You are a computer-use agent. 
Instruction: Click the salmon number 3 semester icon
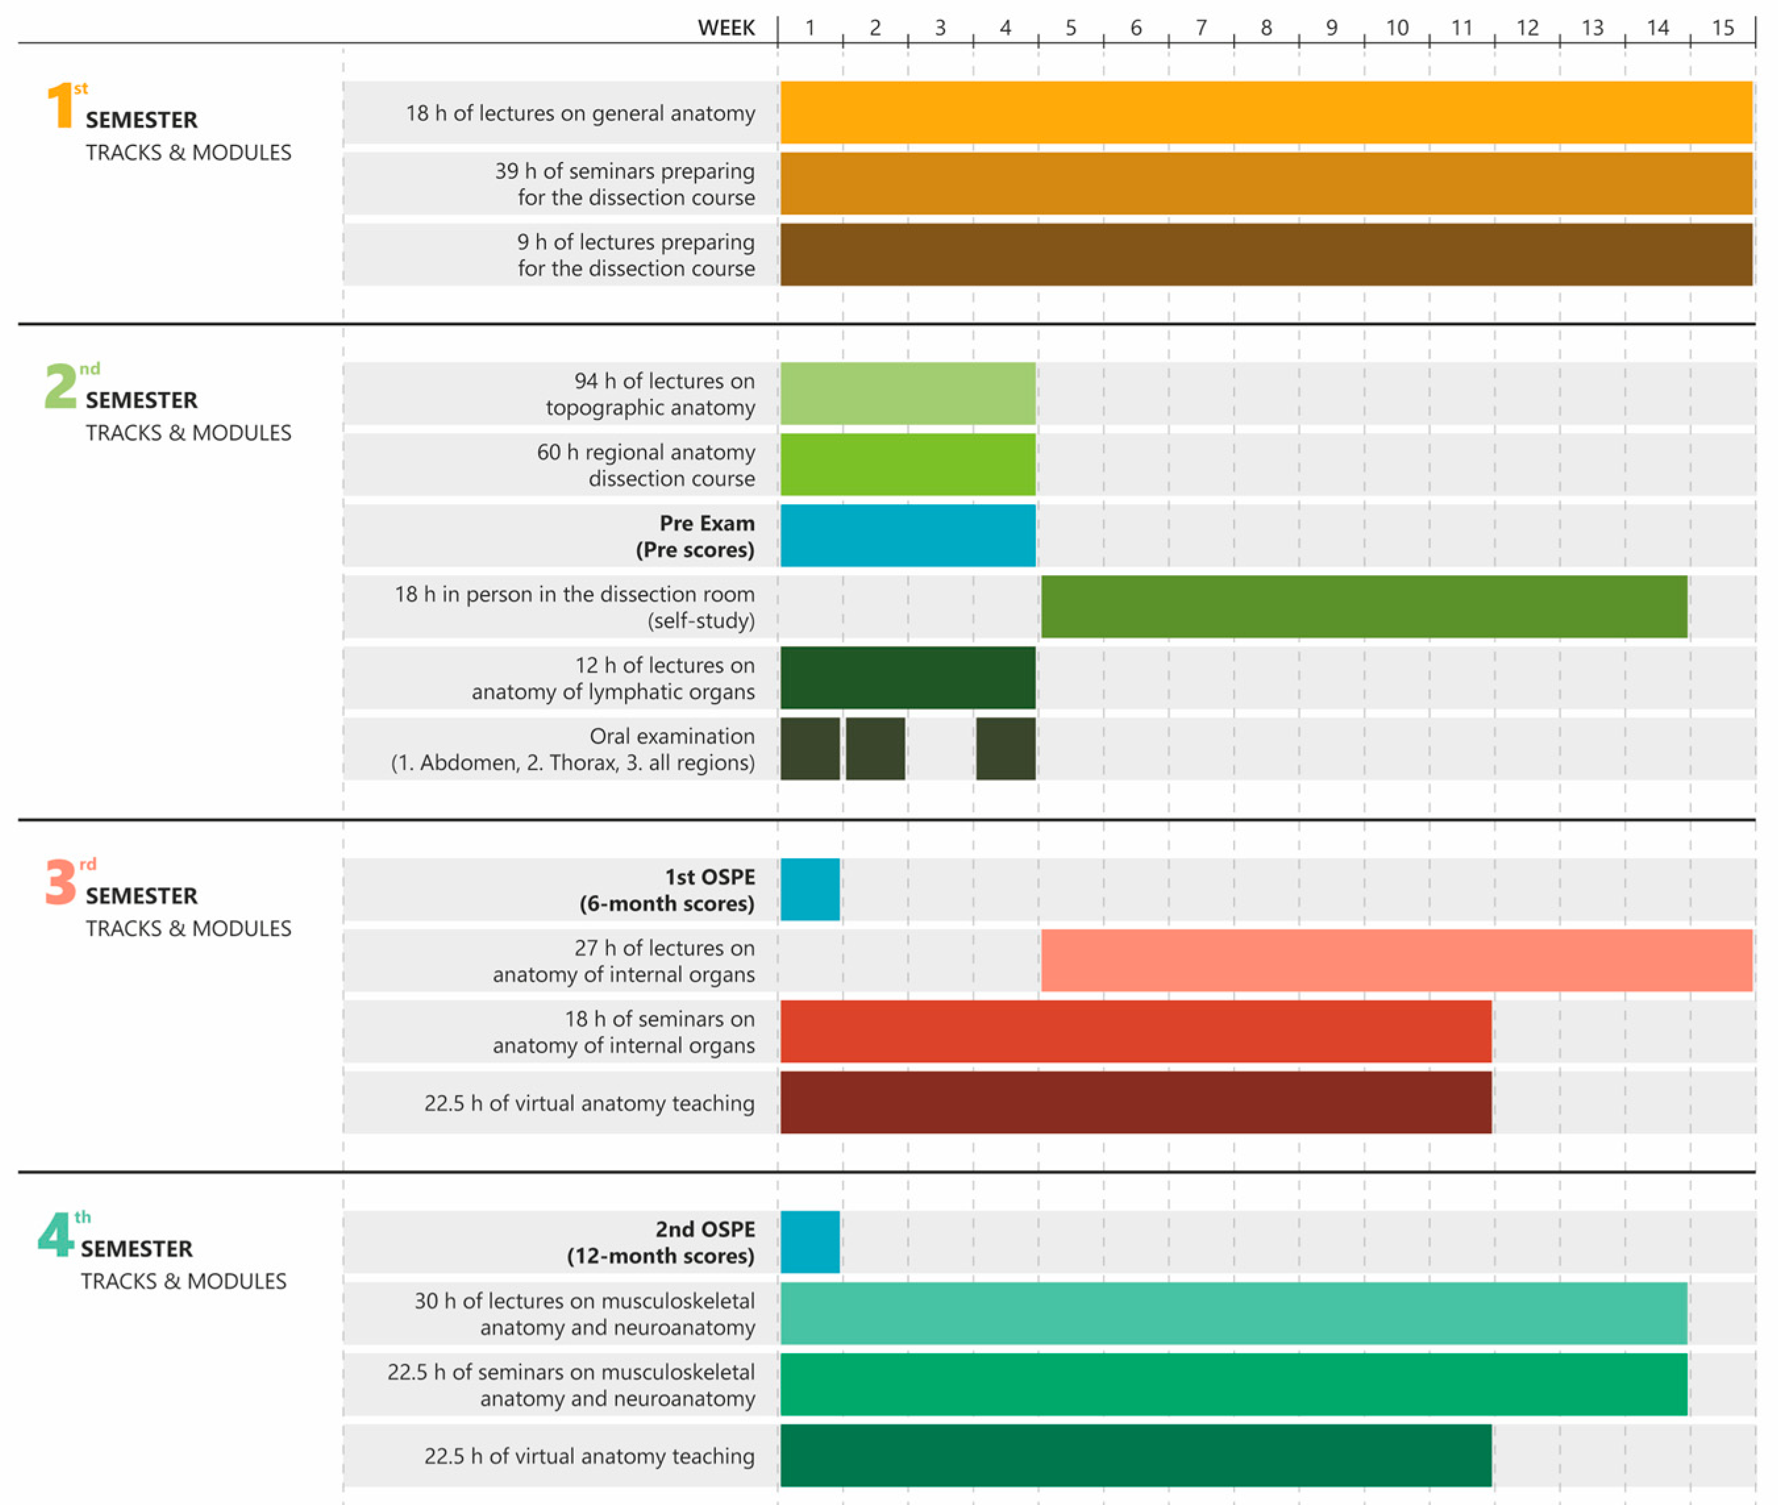[60, 881]
